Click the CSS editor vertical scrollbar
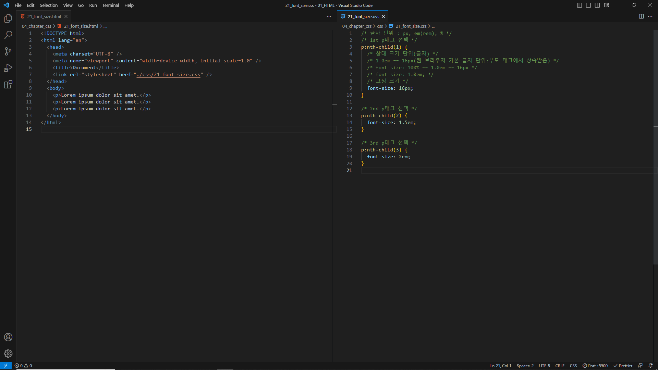Screen dimensions: 658x370 click(x=655, y=147)
